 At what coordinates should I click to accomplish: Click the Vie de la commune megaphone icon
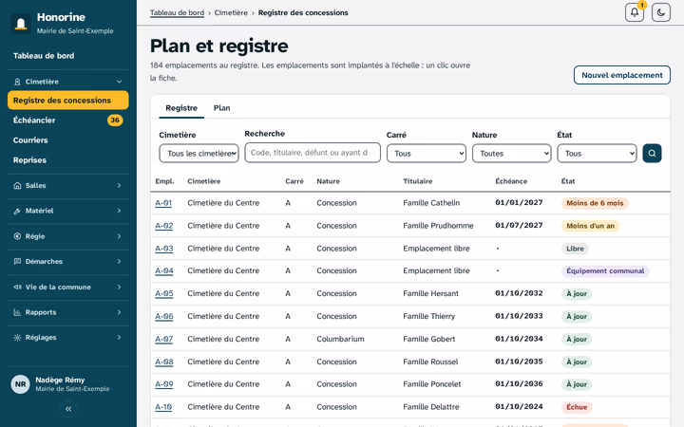(x=17, y=288)
